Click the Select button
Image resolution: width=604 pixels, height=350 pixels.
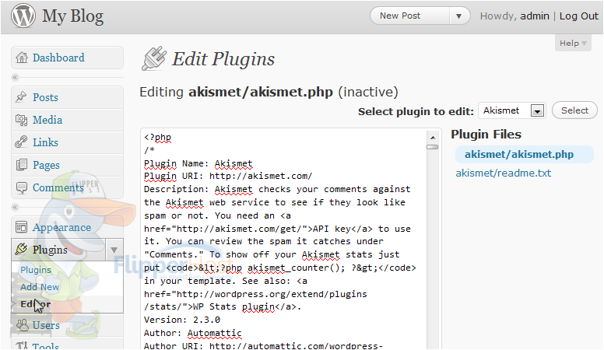click(574, 110)
